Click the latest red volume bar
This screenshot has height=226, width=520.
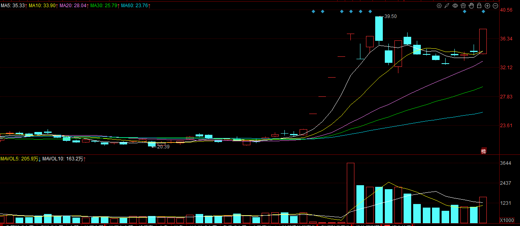483,210
